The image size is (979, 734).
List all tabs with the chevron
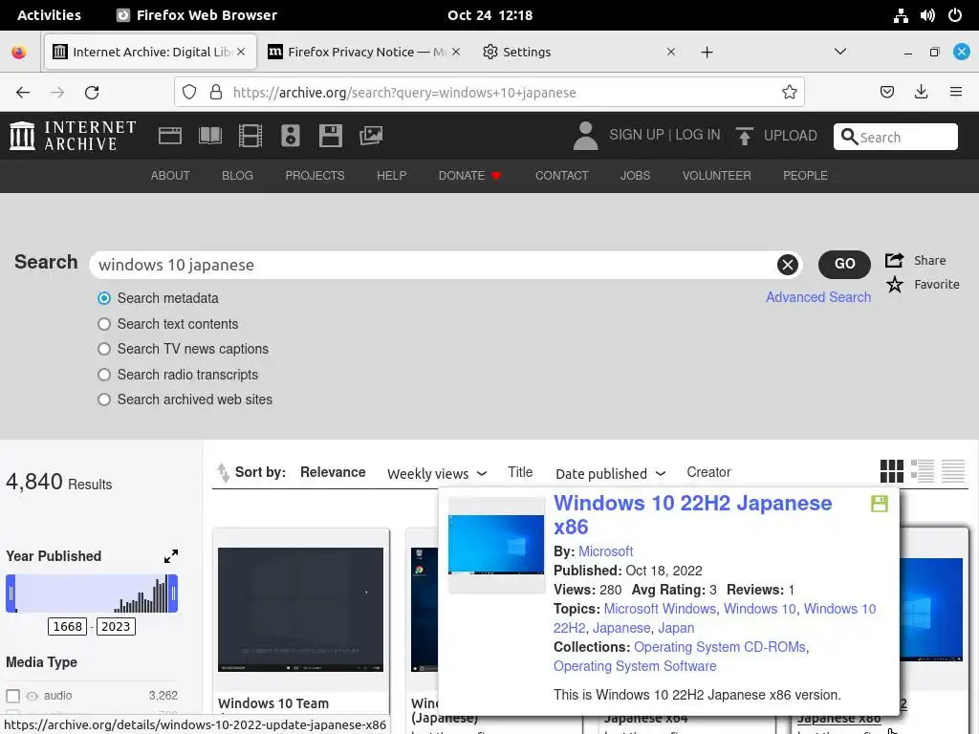point(840,52)
